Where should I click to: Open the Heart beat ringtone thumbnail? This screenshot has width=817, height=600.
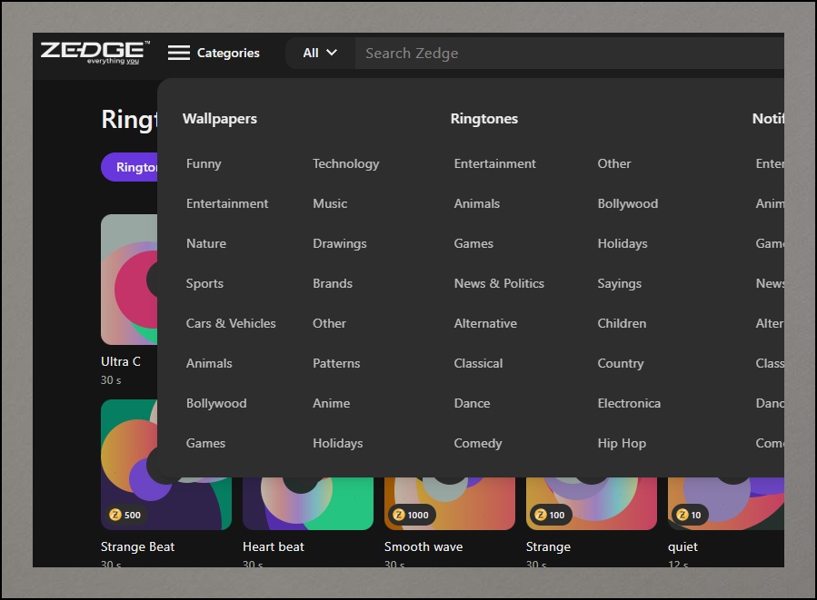pos(308,504)
